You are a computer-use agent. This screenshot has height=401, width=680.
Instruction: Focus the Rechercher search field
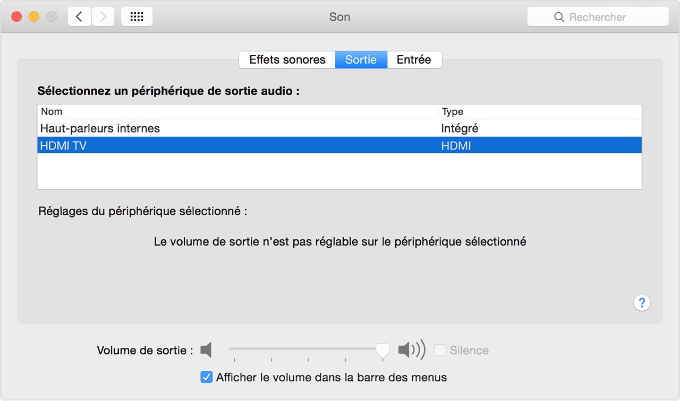pyautogui.click(x=606, y=18)
